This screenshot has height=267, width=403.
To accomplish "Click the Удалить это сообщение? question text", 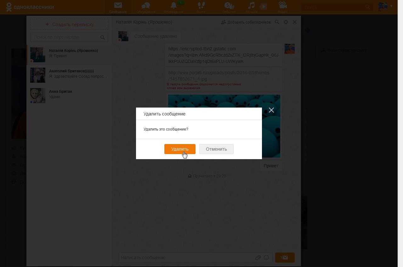I will click(x=166, y=129).
